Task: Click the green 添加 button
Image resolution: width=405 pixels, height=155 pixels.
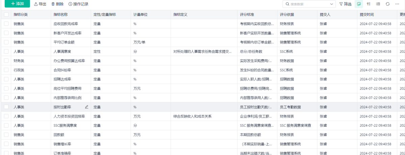Action: [x=17, y=4]
